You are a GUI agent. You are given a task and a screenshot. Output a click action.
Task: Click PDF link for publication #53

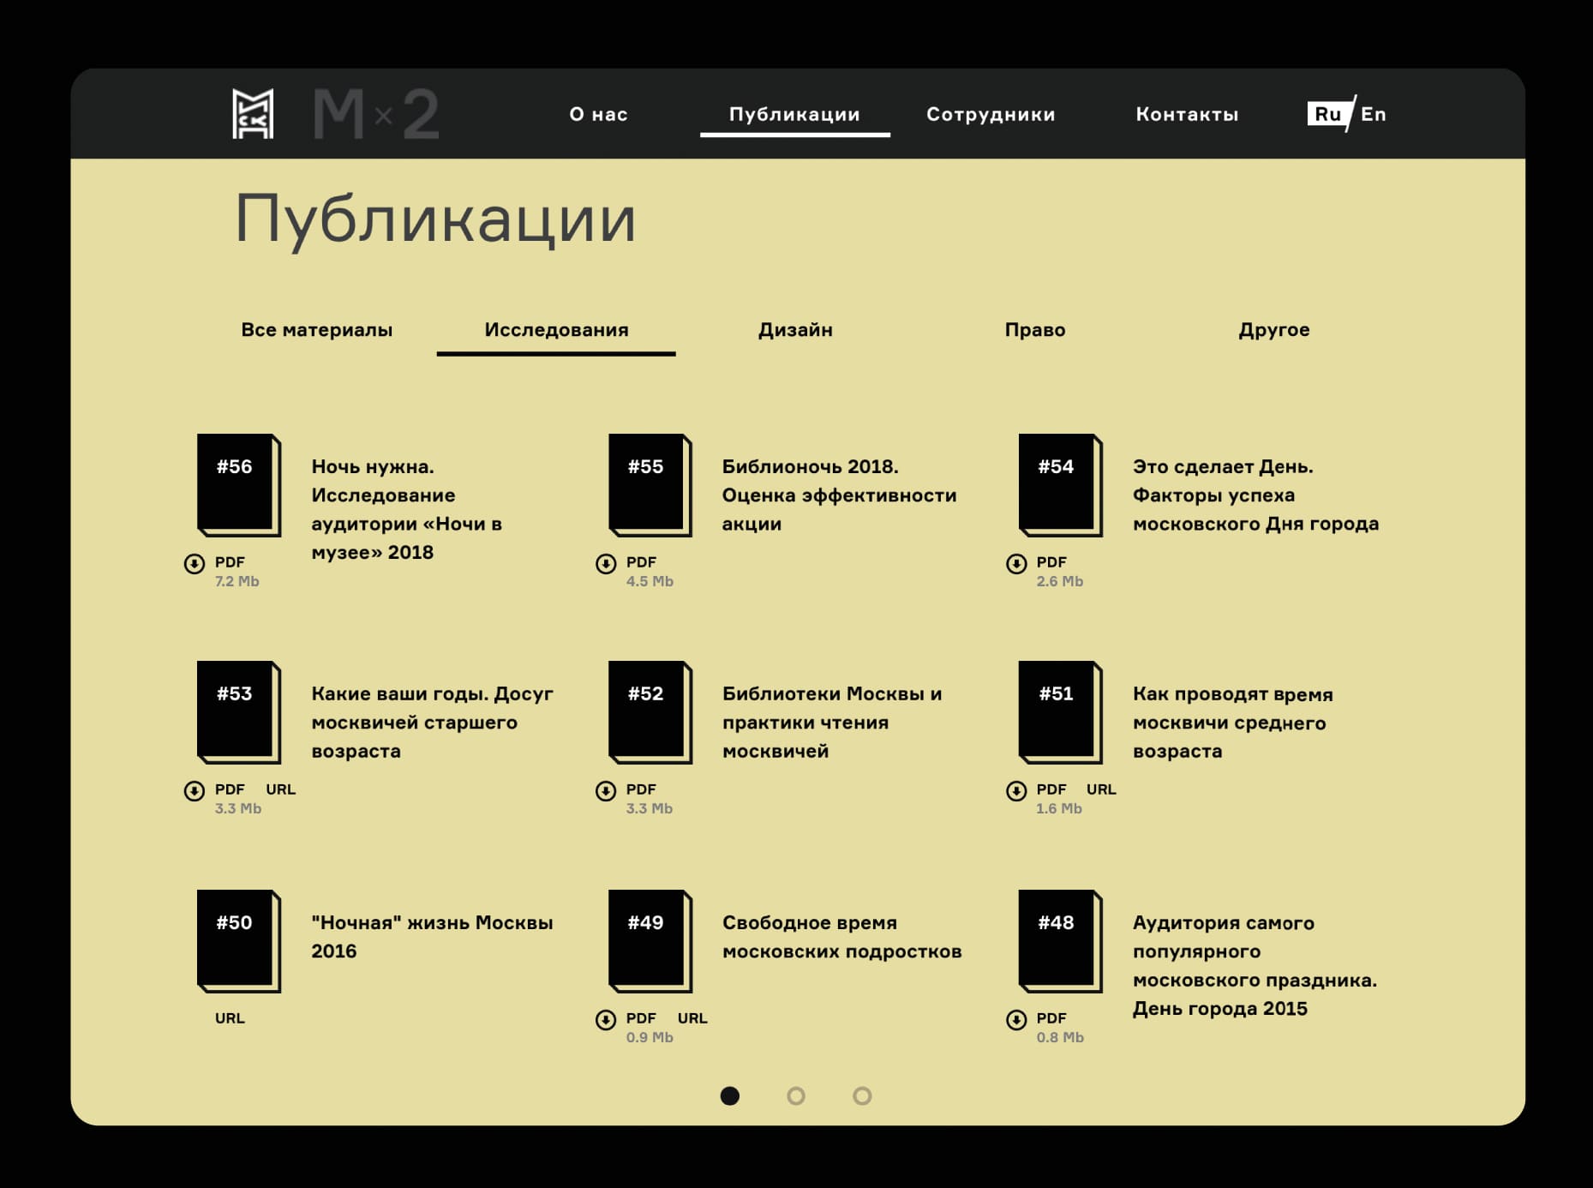point(230,789)
